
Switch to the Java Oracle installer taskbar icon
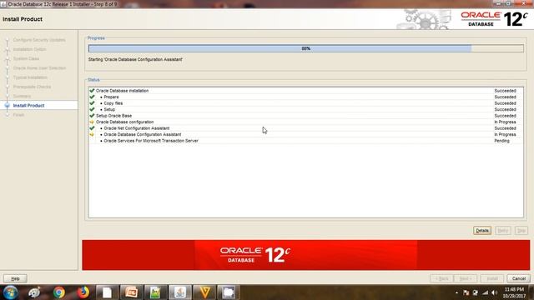pos(180,292)
